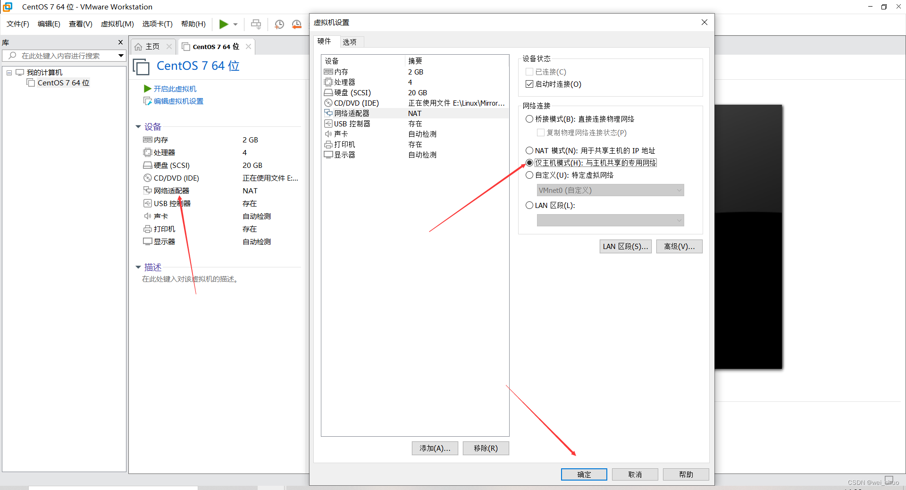
Task: Click the green power-on play icon in toolbar
Action: click(224, 24)
